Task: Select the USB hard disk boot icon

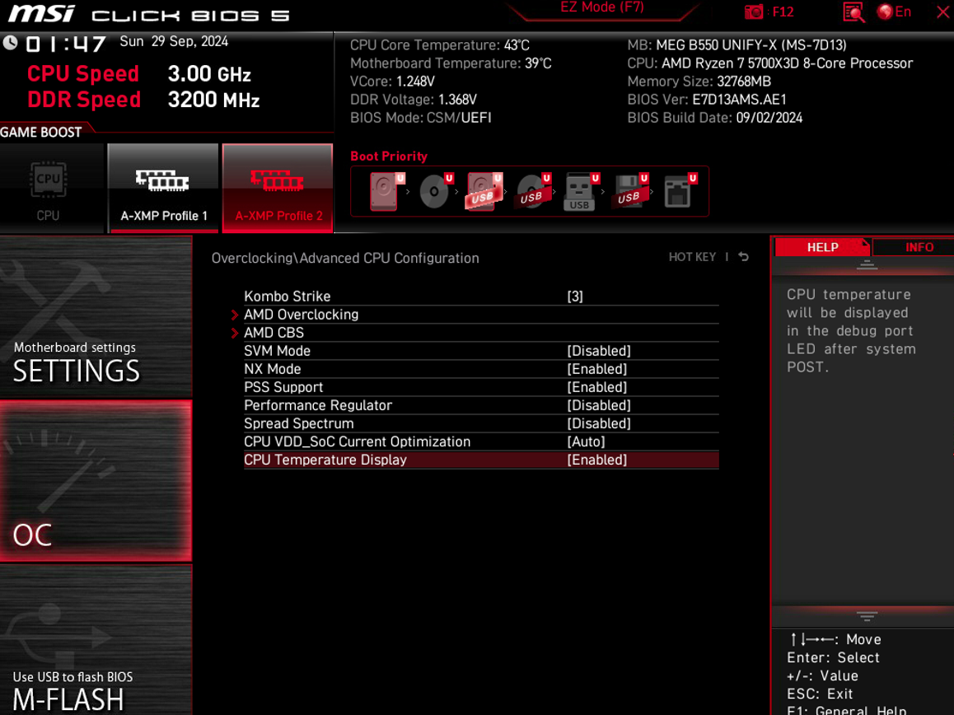Action: (x=484, y=192)
